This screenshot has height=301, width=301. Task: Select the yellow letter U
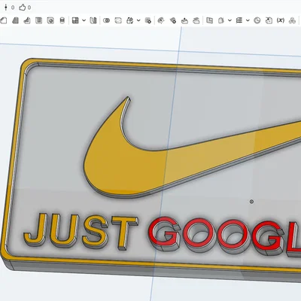point(64,230)
